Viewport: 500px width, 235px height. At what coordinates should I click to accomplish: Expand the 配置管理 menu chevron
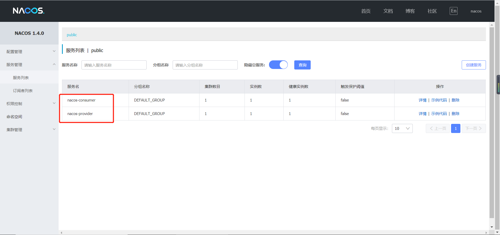[54, 51]
